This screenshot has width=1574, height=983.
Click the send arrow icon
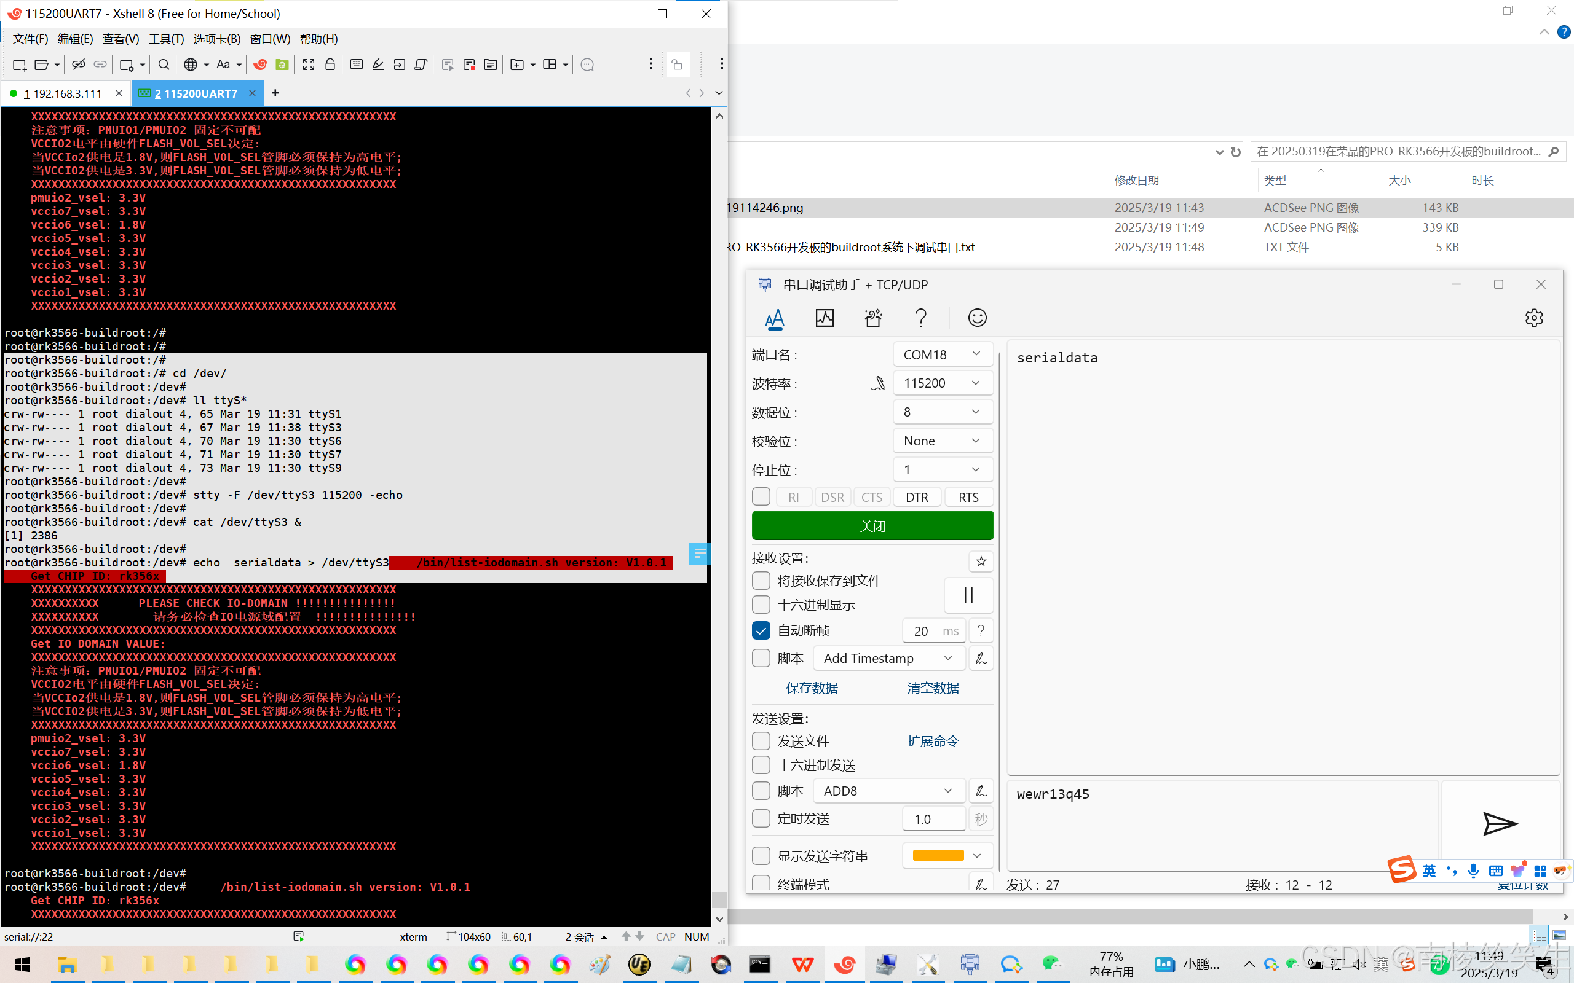pyautogui.click(x=1500, y=823)
